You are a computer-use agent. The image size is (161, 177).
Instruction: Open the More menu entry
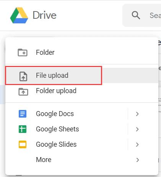(x=82, y=160)
